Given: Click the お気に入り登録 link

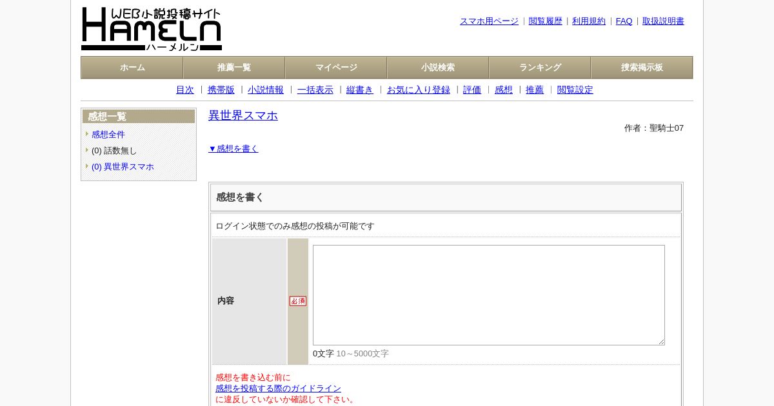Looking at the screenshot, I should coord(419,90).
